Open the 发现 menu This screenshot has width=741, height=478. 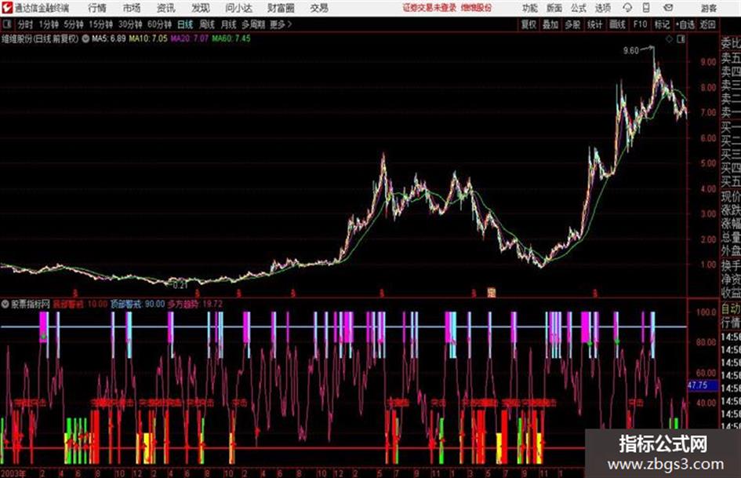point(201,8)
